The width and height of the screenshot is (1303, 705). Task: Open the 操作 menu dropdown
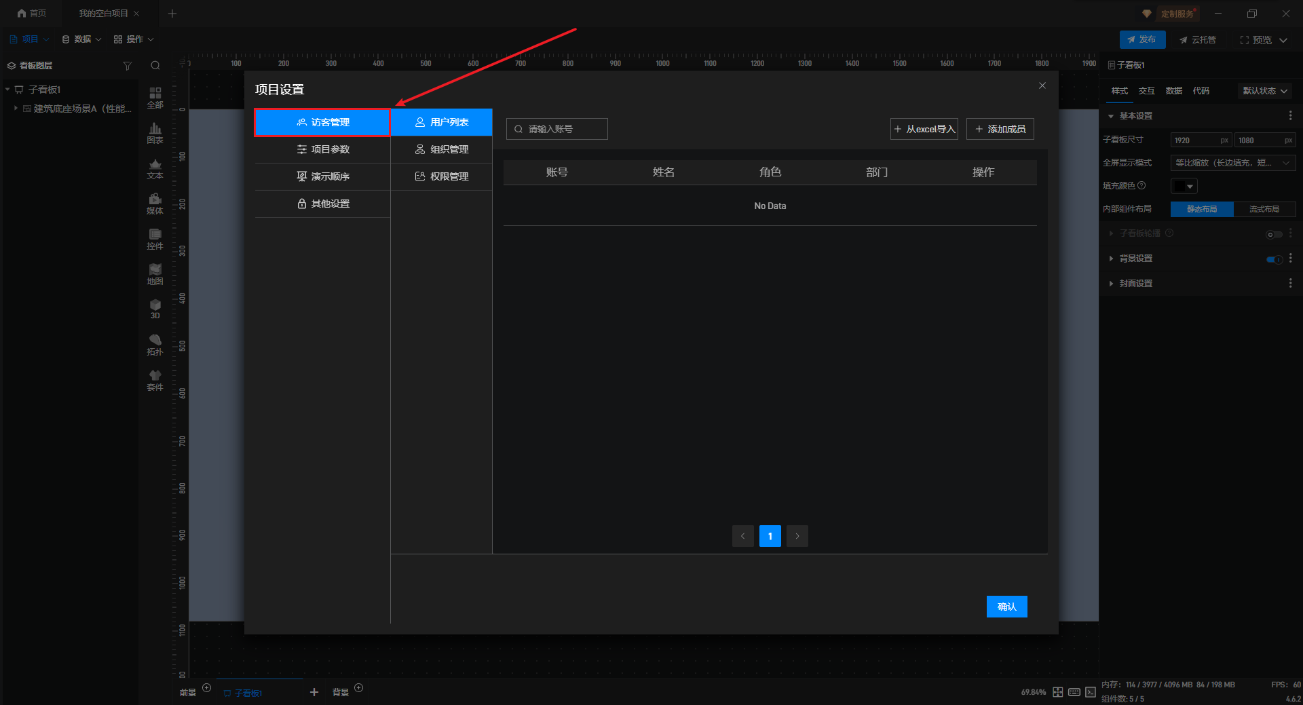[134, 39]
